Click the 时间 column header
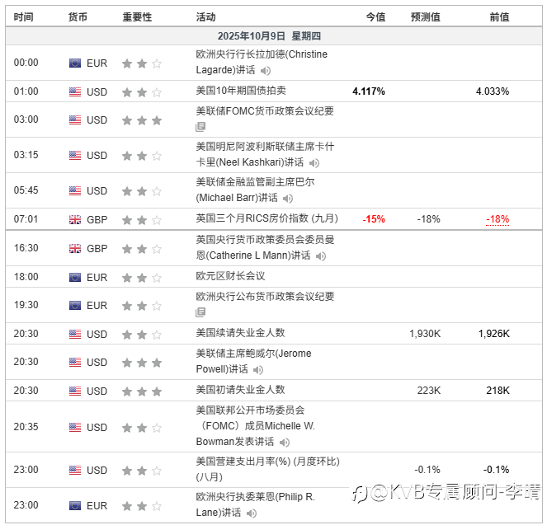547x525 pixels. pyautogui.click(x=23, y=16)
